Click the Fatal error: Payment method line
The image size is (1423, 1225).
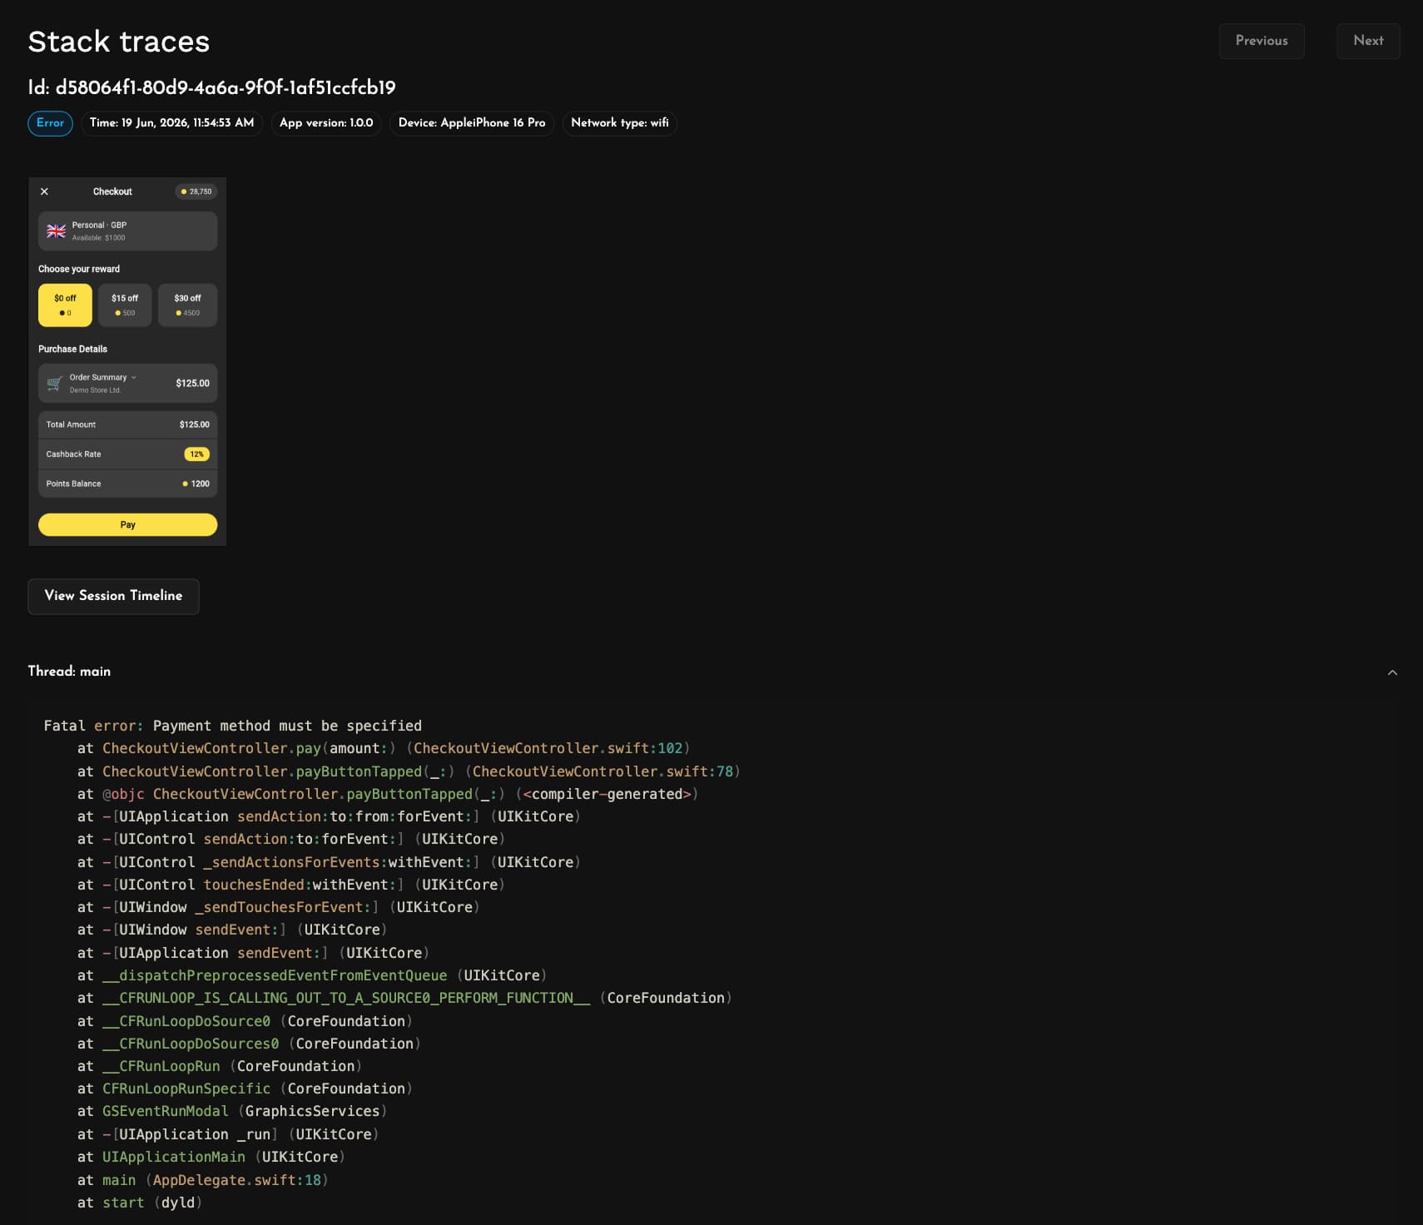tap(233, 726)
